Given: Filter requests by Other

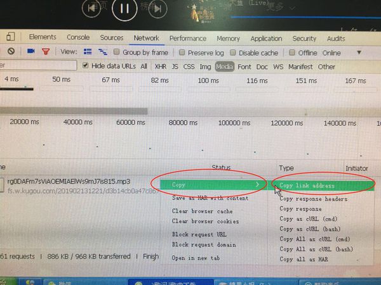Looking at the screenshot, I should (326, 66).
